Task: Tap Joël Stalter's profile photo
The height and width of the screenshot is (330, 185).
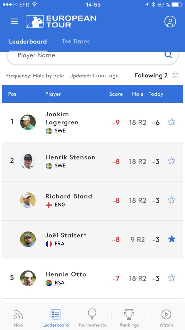Action: pyautogui.click(x=28, y=239)
